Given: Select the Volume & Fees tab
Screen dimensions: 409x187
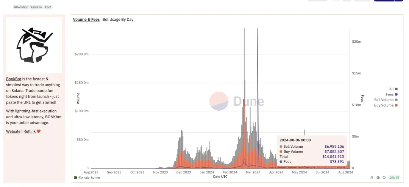Looking at the screenshot, I should [86, 20].
